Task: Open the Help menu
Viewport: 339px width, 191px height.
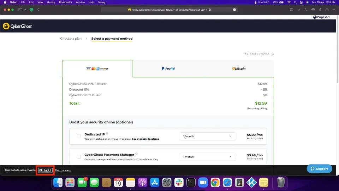Action: [x=91, y=2]
